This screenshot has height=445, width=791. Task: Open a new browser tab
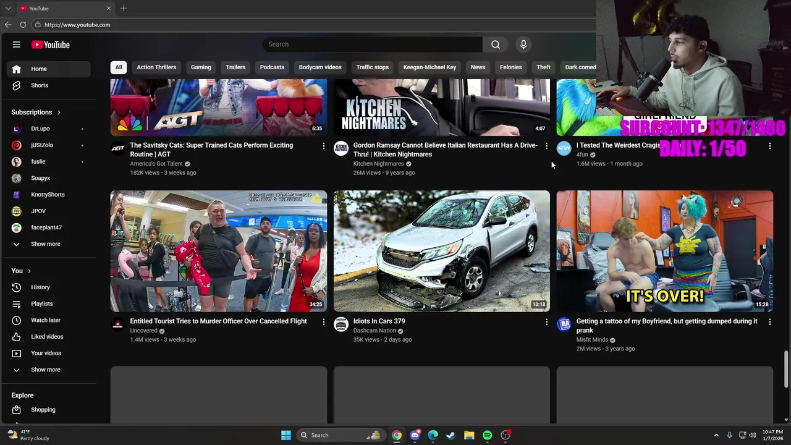[x=124, y=8]
